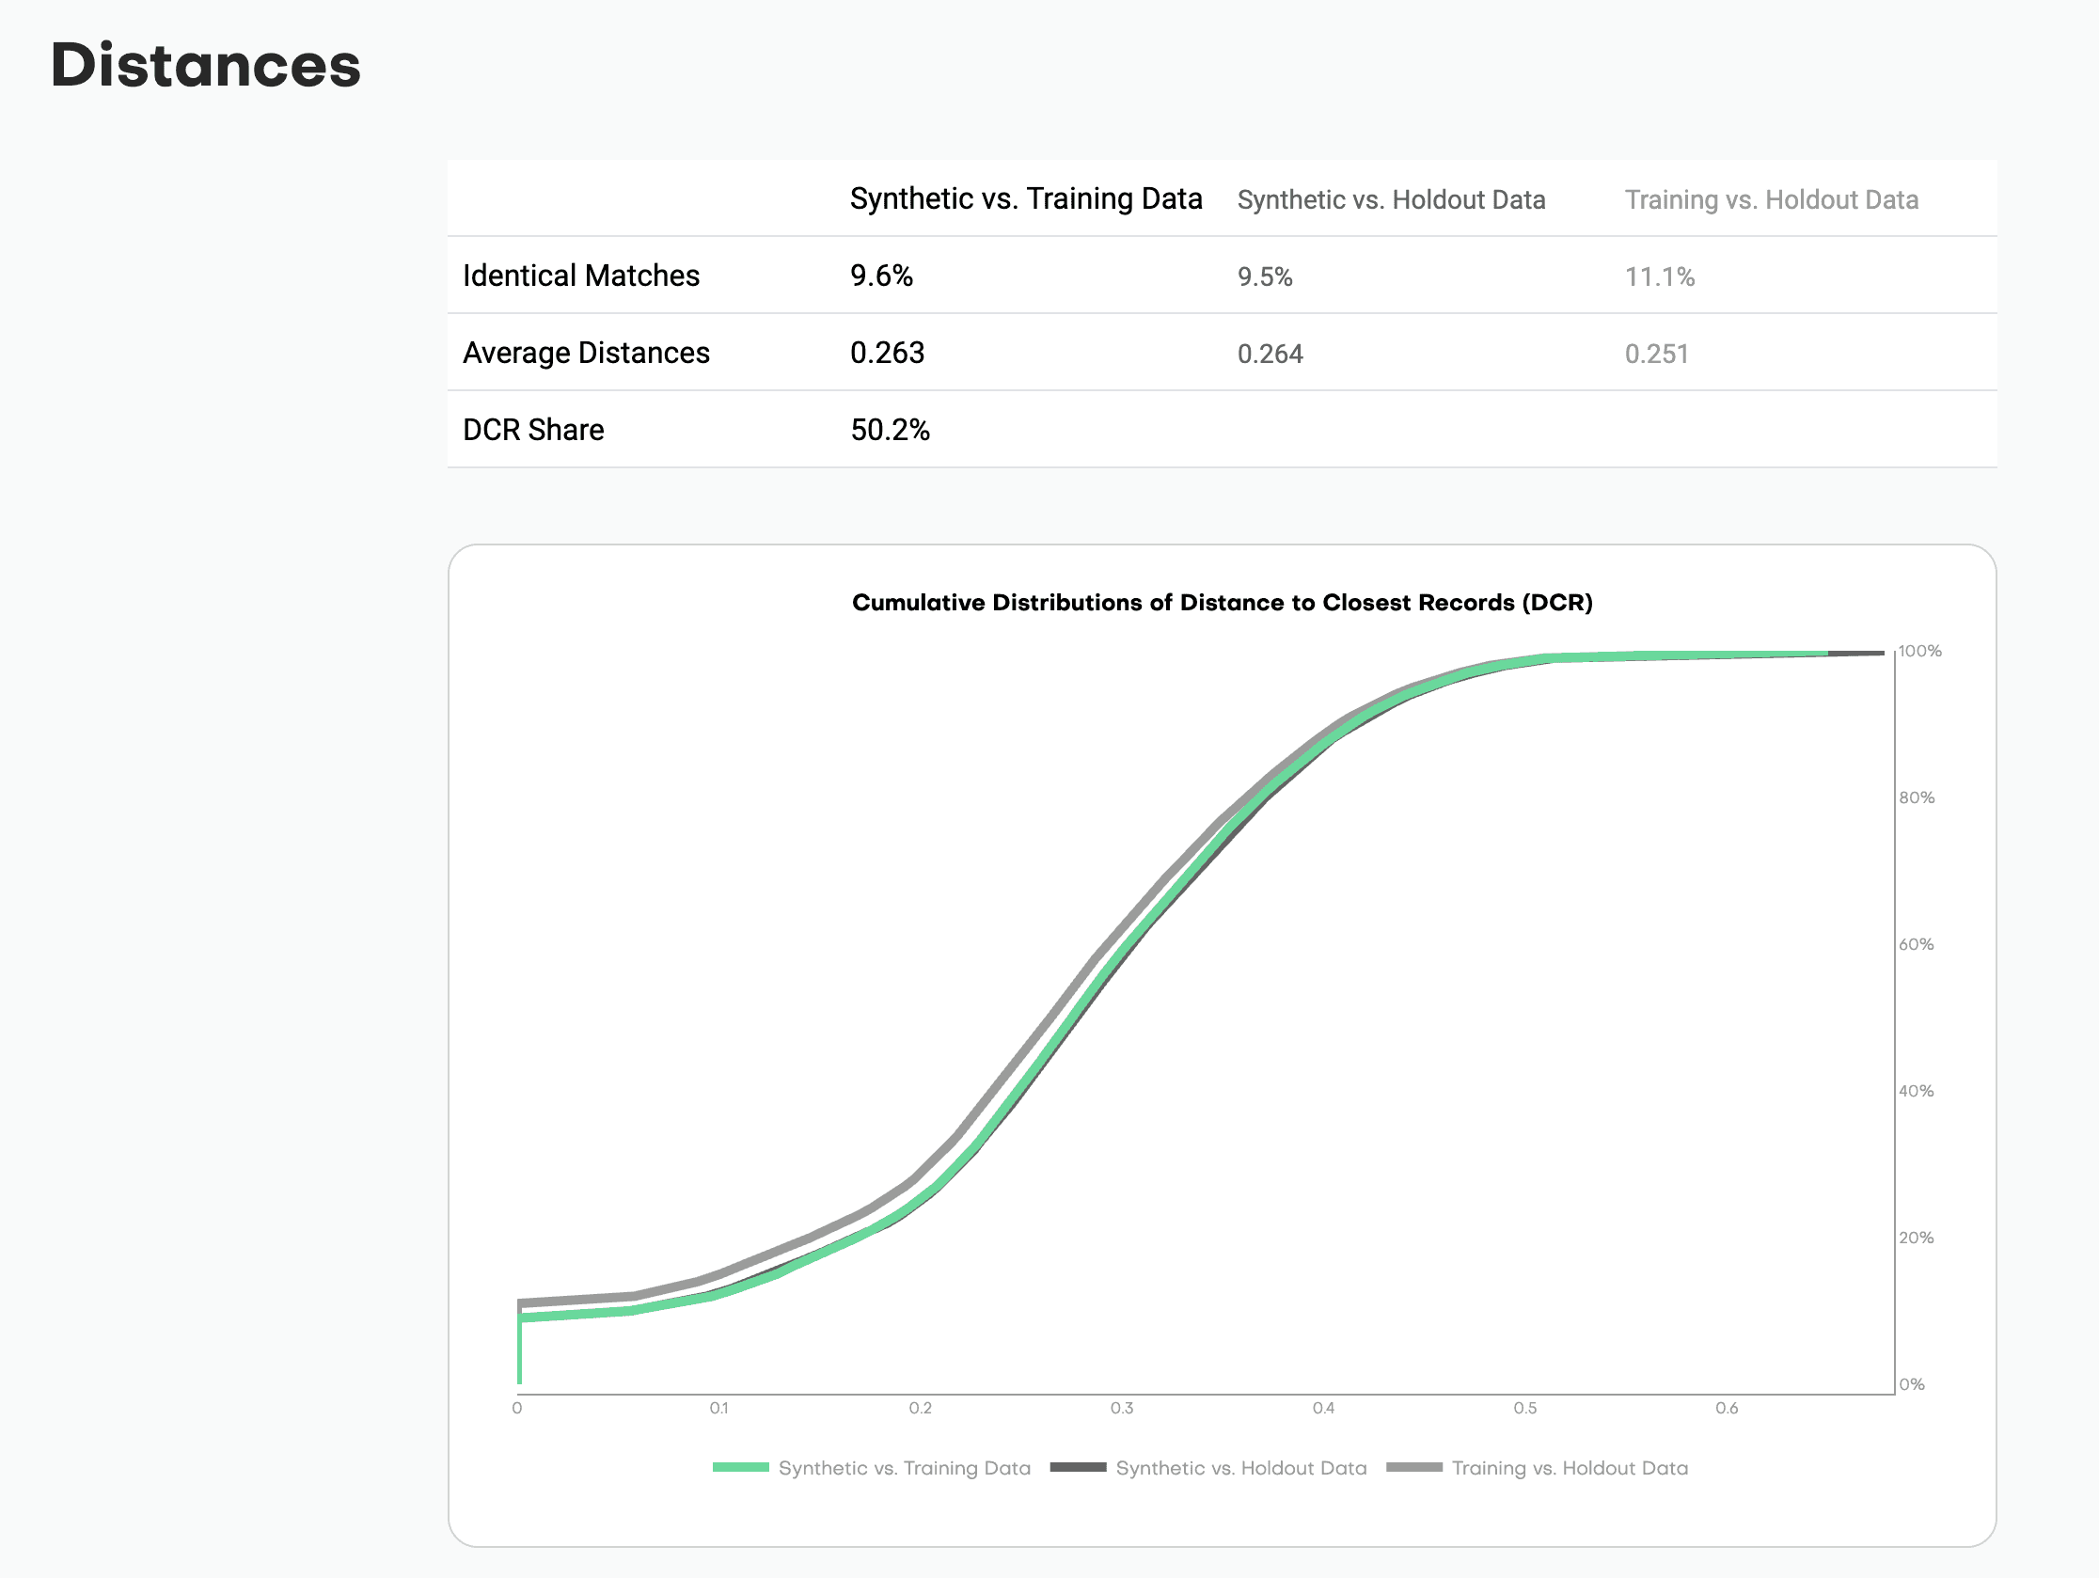This screenshot has width=2099, height=1578.
Task: Select Training vs. Holdout Data column header
Action: pos(1771,200)
